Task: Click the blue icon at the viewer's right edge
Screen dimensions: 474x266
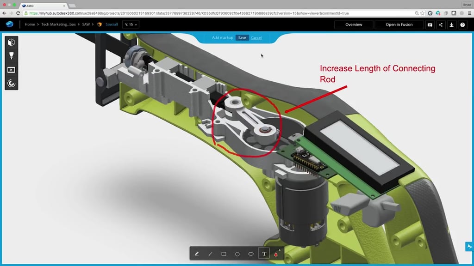Action: click(x=469, y=247)
